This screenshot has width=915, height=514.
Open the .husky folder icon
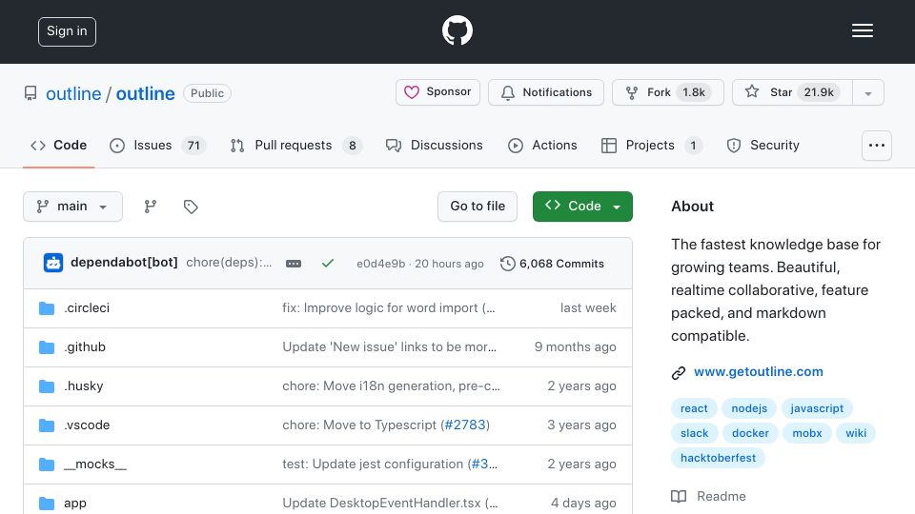[x=47, y=385]
